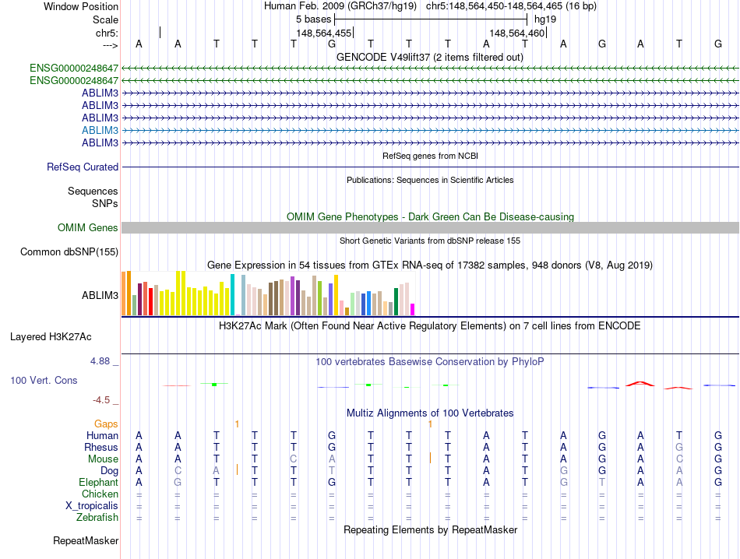Click the cyan bar in GTEx chart
This screenshot has width=740, height=559.
pos(232,295)
